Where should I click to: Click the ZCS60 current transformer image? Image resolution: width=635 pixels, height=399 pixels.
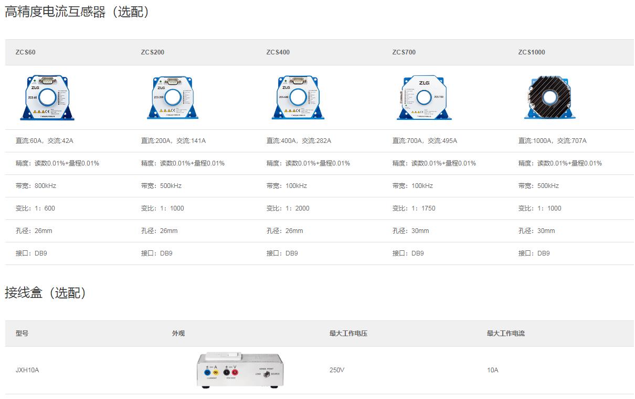pyautogui.click(x=47, y=97)
